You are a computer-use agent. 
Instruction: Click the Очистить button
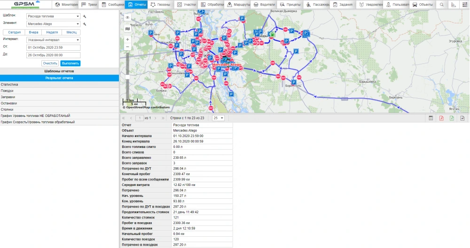click(50, 63)
